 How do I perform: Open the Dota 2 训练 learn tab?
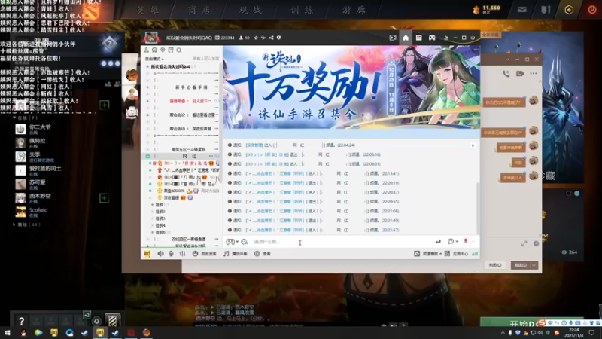303,10
